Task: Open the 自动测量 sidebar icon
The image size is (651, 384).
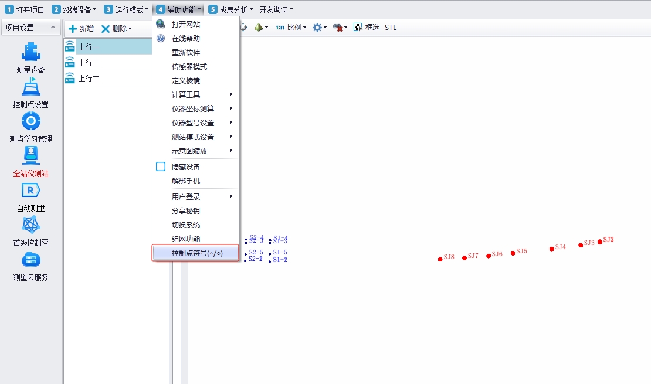Action: 30,191
